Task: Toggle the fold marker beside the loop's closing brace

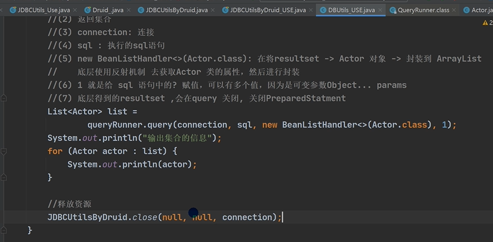Action: point(4,177)
